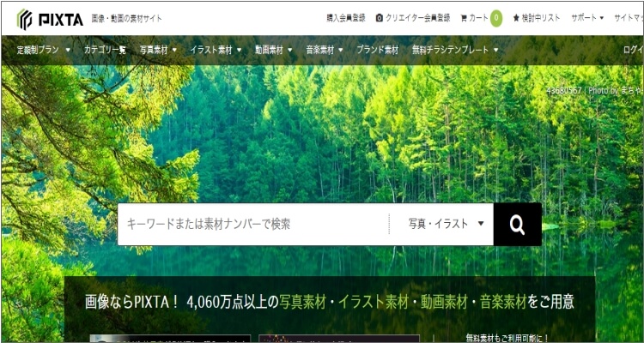
Task: Open the 写真・イラスト search type dropdown
Action: (446, 224)
